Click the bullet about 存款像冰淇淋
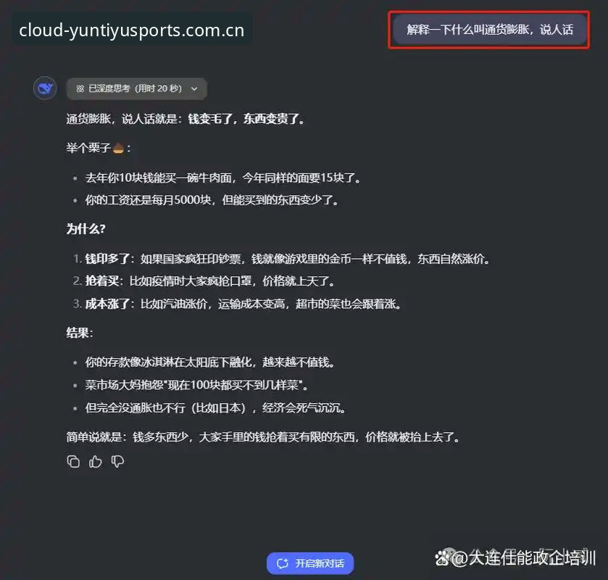Image resolution: width=608 pixels, height=580 pixels. pyautogui.click(x=210, y=362)
